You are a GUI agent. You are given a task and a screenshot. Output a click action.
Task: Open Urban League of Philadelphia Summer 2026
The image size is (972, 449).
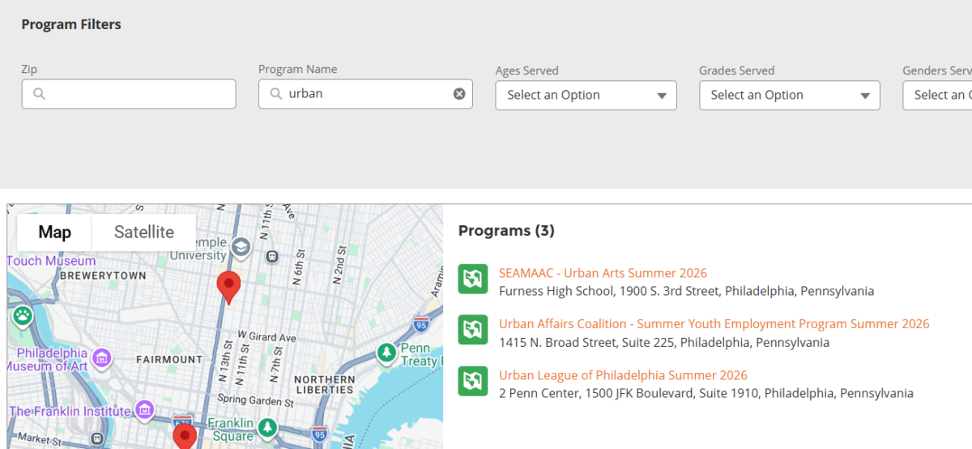(x=623, y=375)
